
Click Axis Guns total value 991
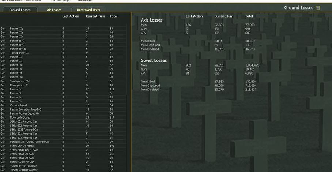[x=248, y=29]
